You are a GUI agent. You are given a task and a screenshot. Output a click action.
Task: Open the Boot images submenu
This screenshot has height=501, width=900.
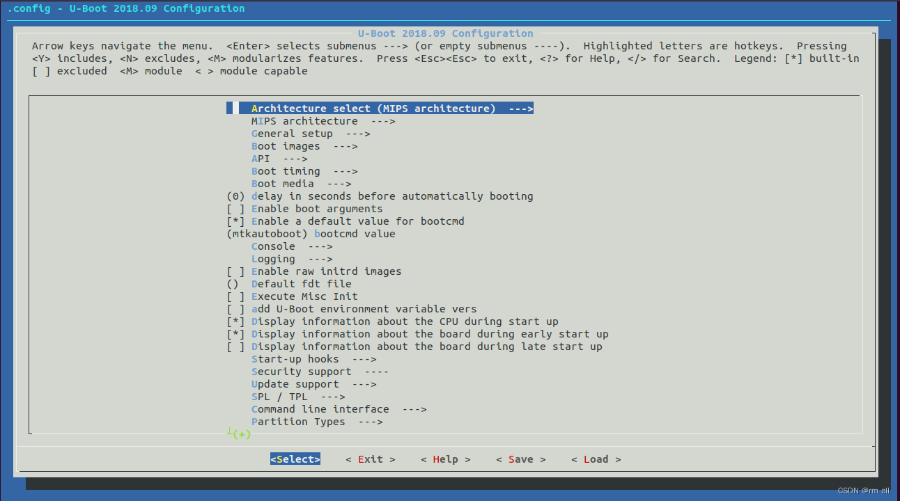(x=304, y=146)
